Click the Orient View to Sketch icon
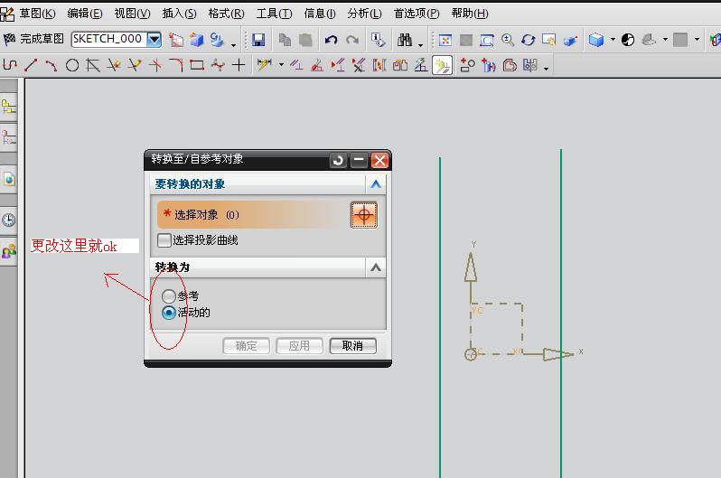The image size is (721, 478). coord(175,40)
